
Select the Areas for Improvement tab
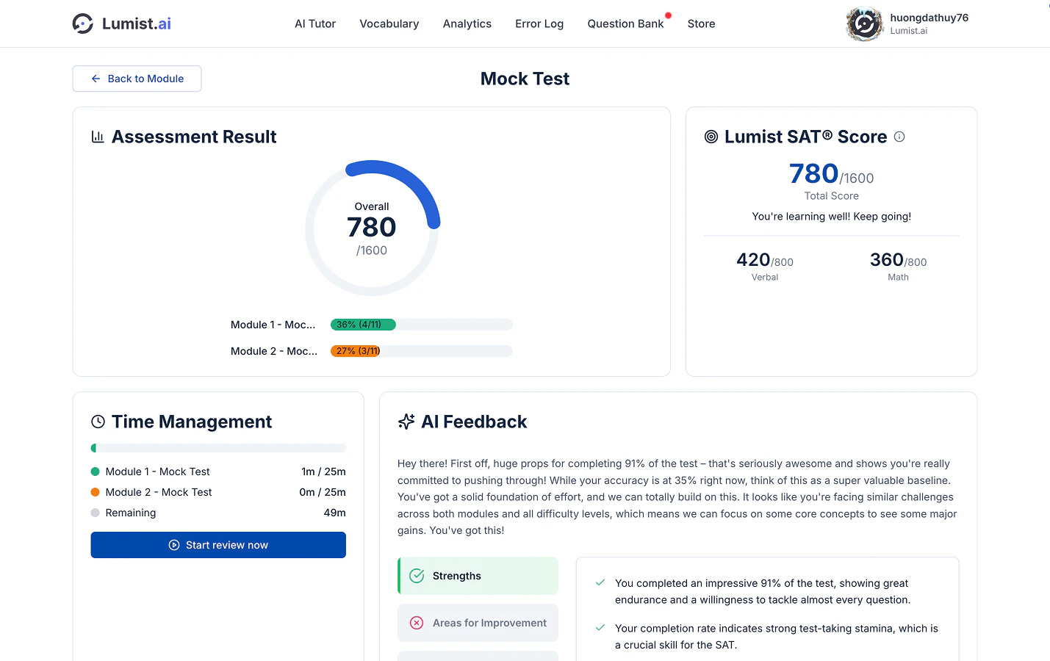(x=478, y=623)
